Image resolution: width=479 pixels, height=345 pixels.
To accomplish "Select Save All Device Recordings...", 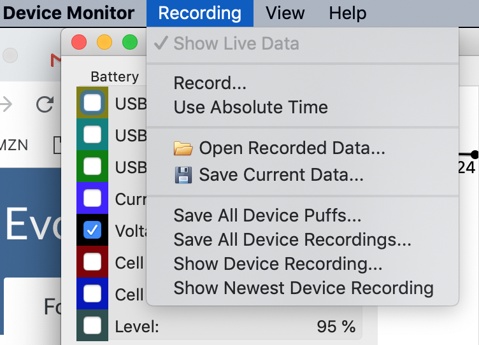I will pyautogui.click(x=292, y=240).
